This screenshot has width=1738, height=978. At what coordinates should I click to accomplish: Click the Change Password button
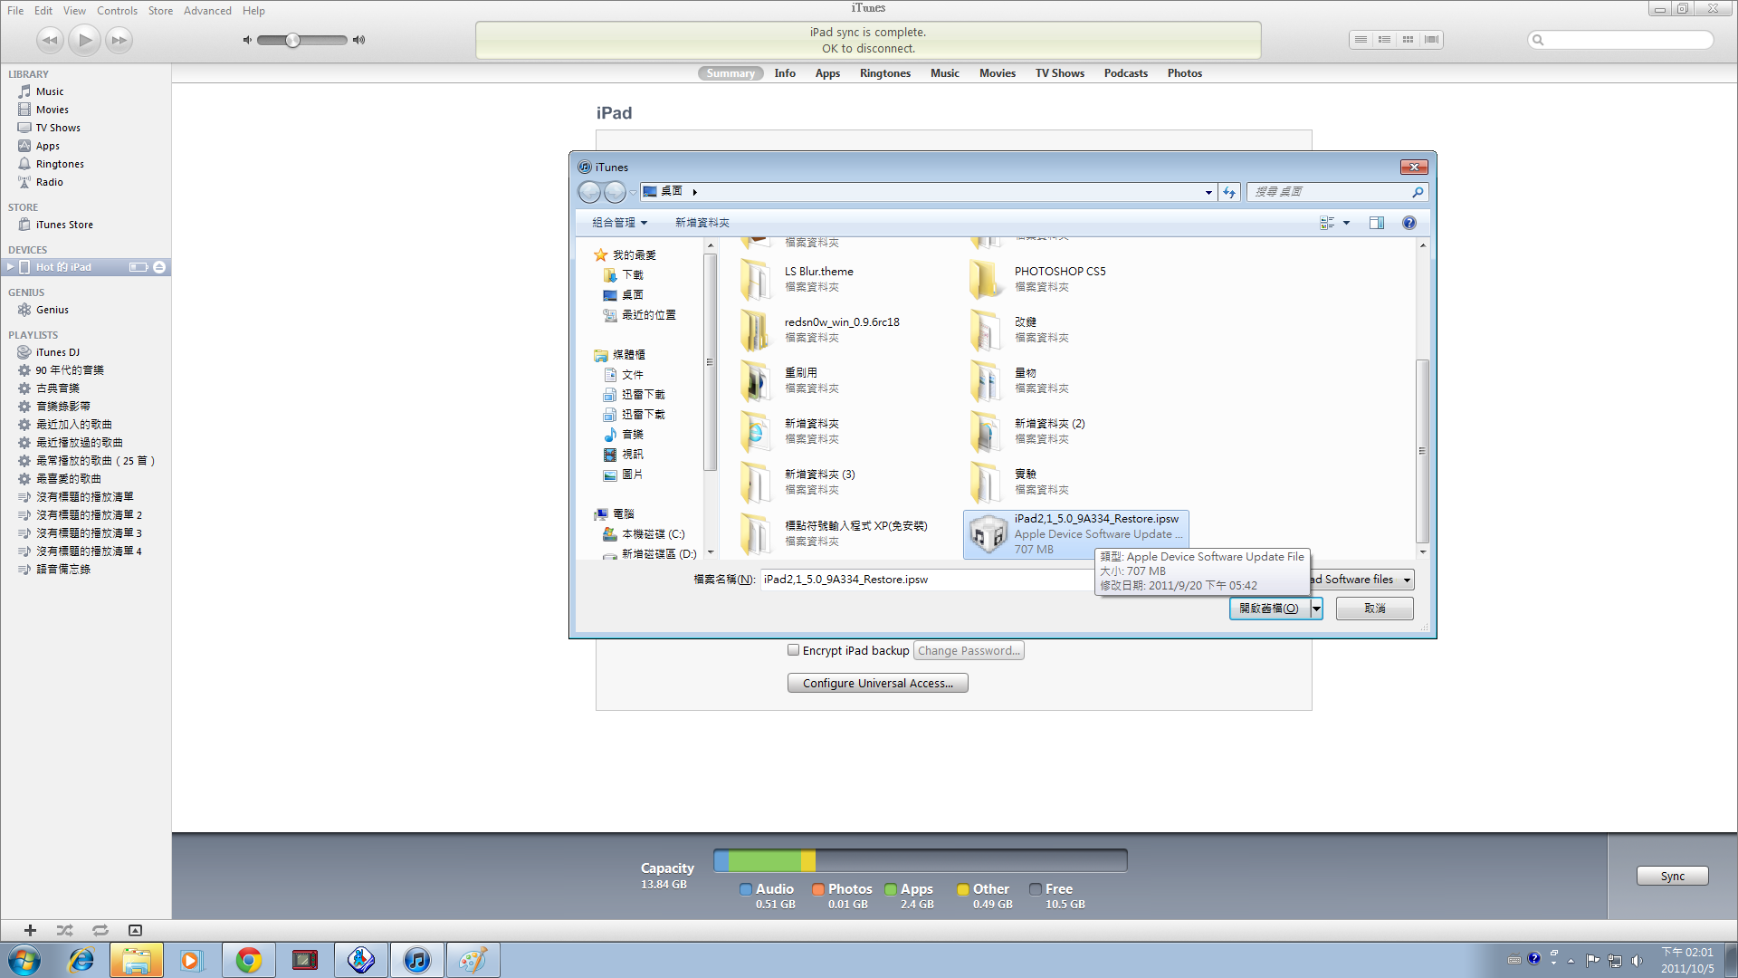[x=969, y=651]
